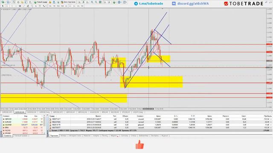Image resolution: width=273 pixels, height=153 pixels.
Task: Zoom in the chart with magnifier plus
Action: click(x=92, y=2)
